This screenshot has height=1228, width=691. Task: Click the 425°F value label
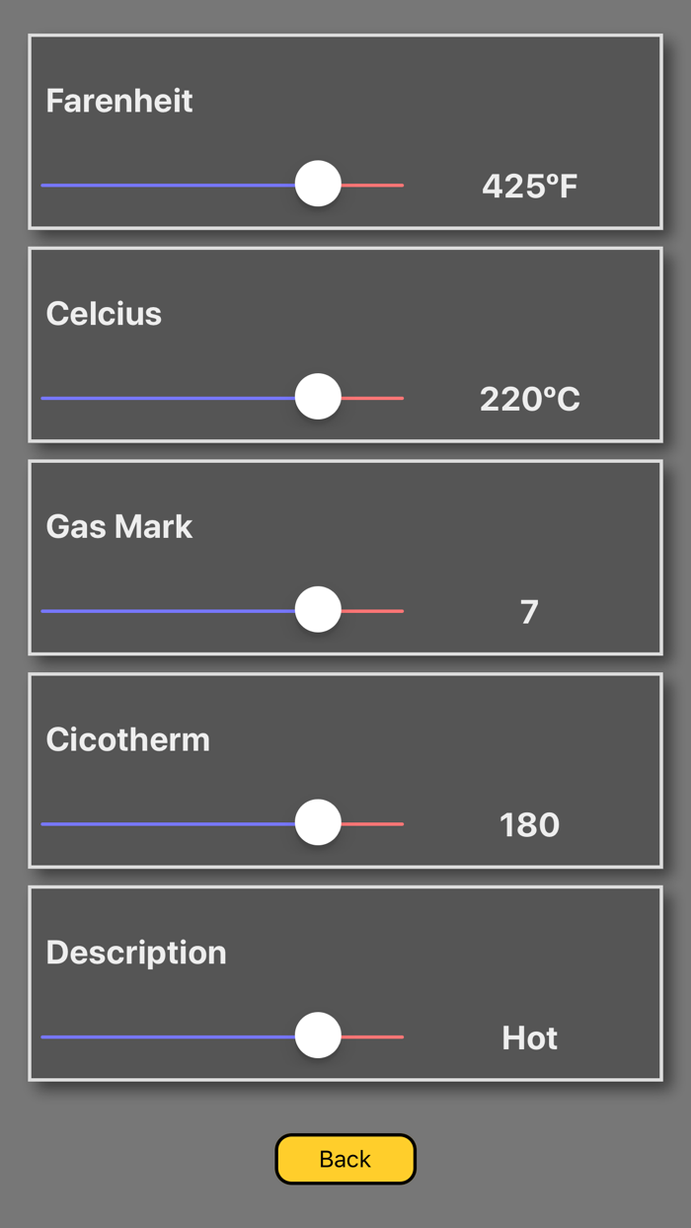tap(529, 186)
